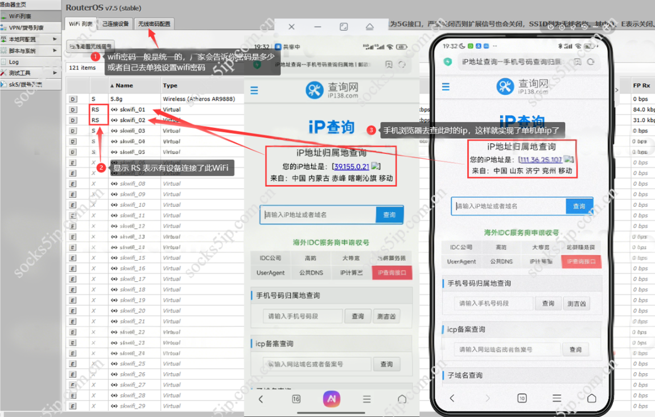Toggle the E button on skwifi_25 row
655x417 pixels.
tap(73, 364)
